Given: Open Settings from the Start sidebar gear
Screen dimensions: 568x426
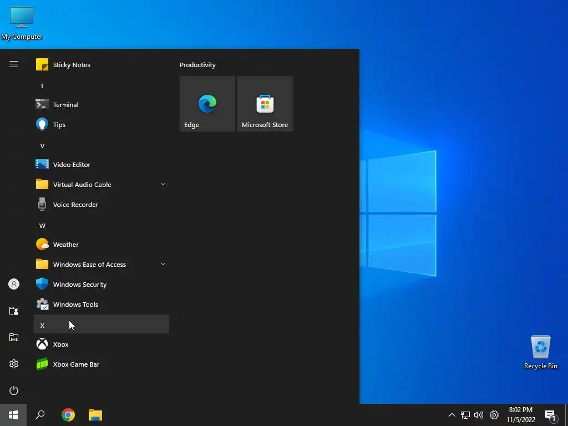Looking at the screenshot, I should (14, 364).
